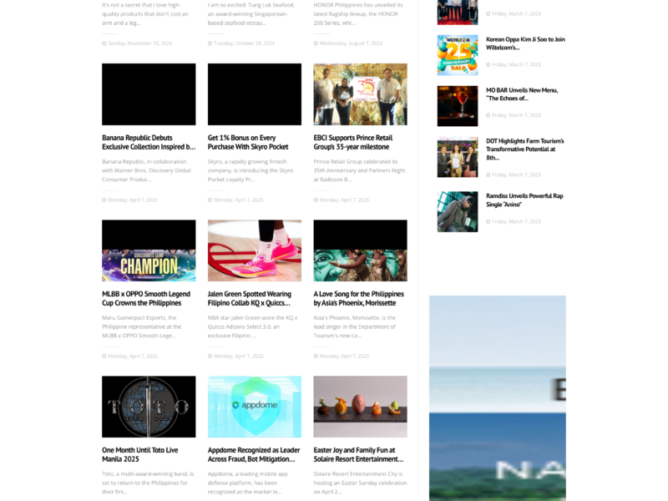Click the Prince Retail 35th anniversary group photo
The height and width of the screenshot is (501, 668).
pyautogui.click(x=361, y=94)
